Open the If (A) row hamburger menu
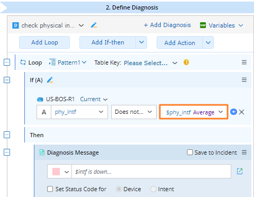This screenshot has width=254, height=197. tap(244, 80)
